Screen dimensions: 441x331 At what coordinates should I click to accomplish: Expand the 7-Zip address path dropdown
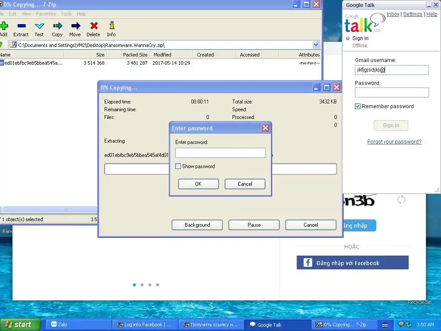click(x=316, y=45)
